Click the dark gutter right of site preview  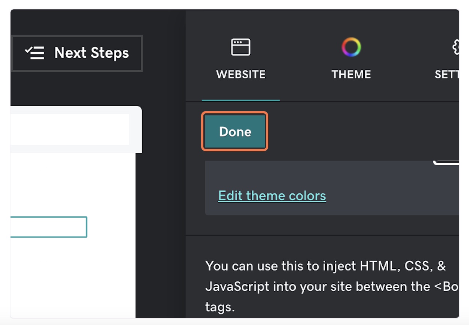pyautogui.click(x=161, y=225)
